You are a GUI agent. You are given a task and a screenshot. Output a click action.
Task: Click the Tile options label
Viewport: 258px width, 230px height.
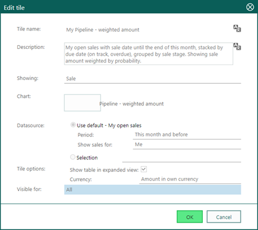pos(31,169)
